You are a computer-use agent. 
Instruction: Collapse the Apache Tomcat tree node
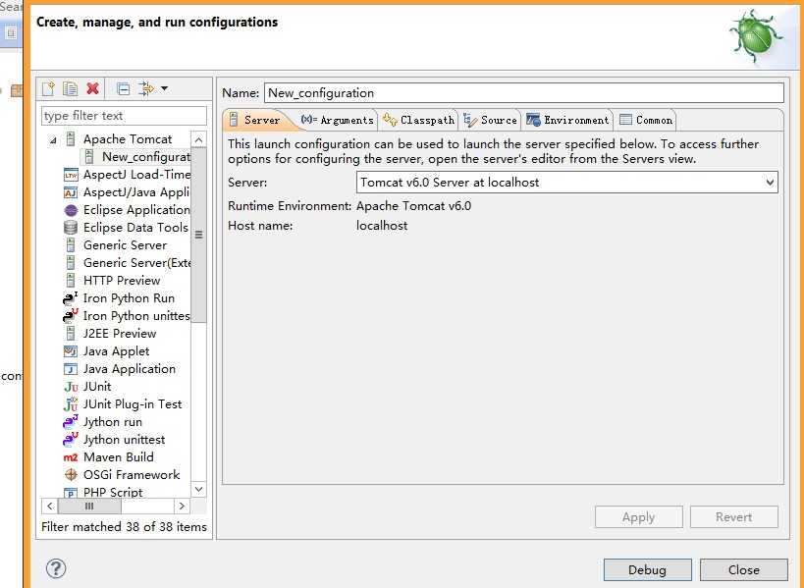click(53, 140)
